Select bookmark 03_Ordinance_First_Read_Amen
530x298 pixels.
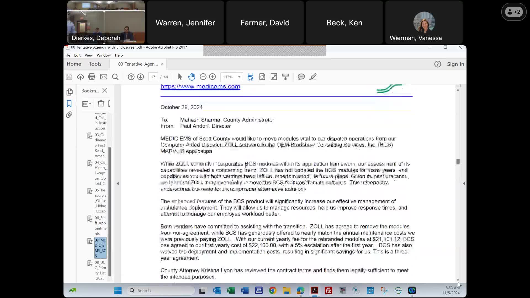coord(100,145)
